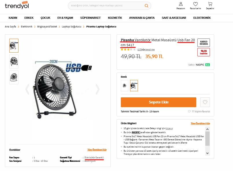Open the SÜPERMARKET menu

tap(90, 18)
